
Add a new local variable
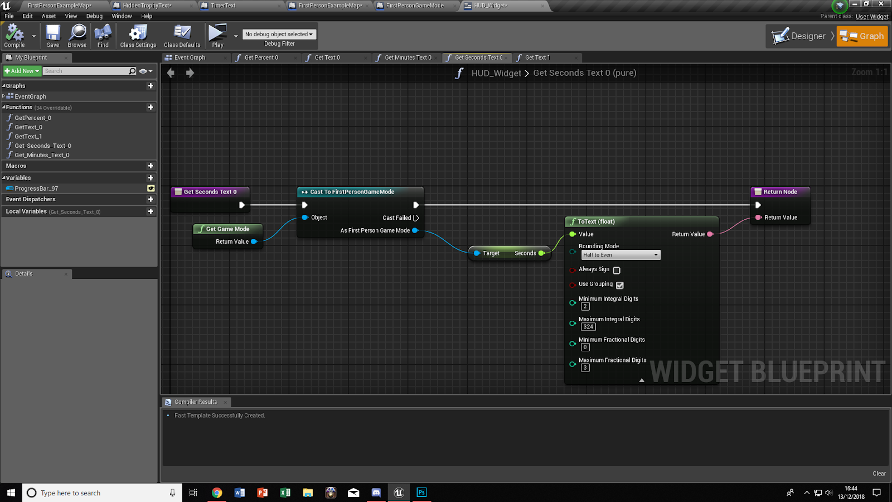pyautogui.click(x=151, y=211)
